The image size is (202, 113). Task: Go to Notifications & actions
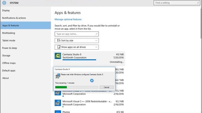click(14, 18)
